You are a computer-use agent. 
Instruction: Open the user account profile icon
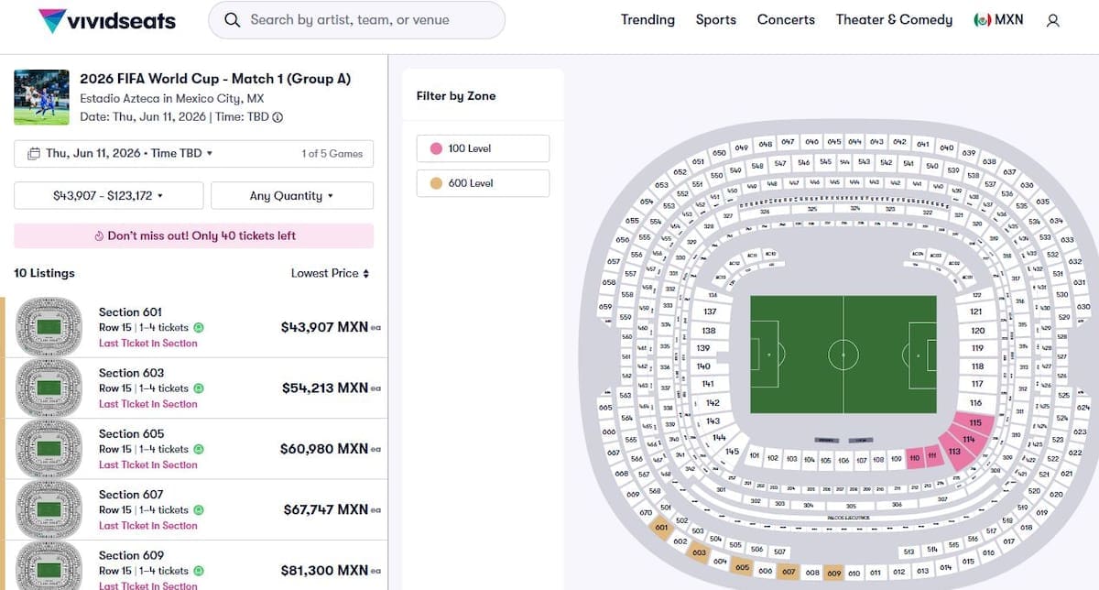[x=1053, y=20]
